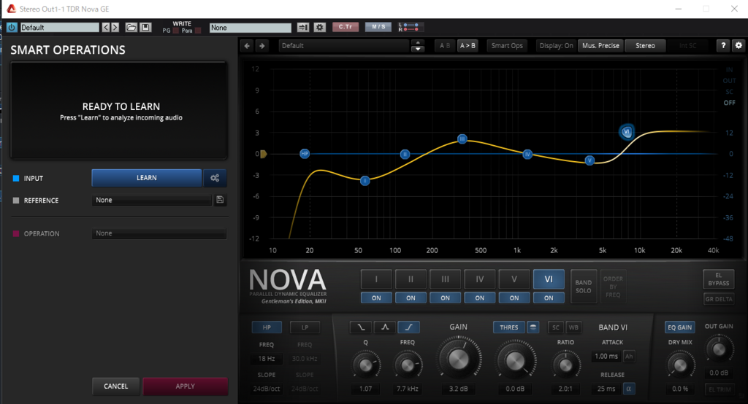This screenshot has width=748, height=404.
Task: Open the Nova Default preset list
Action: (x=343, y=46)
